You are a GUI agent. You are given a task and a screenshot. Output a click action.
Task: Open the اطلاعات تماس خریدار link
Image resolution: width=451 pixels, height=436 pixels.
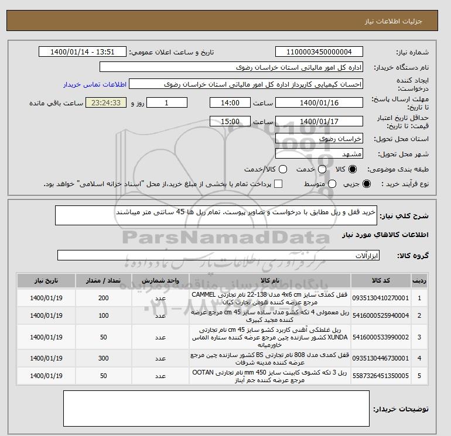[x=95, y=84]
